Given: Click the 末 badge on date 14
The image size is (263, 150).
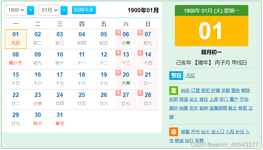Looking at the screenshot, I should pos(140,53).
